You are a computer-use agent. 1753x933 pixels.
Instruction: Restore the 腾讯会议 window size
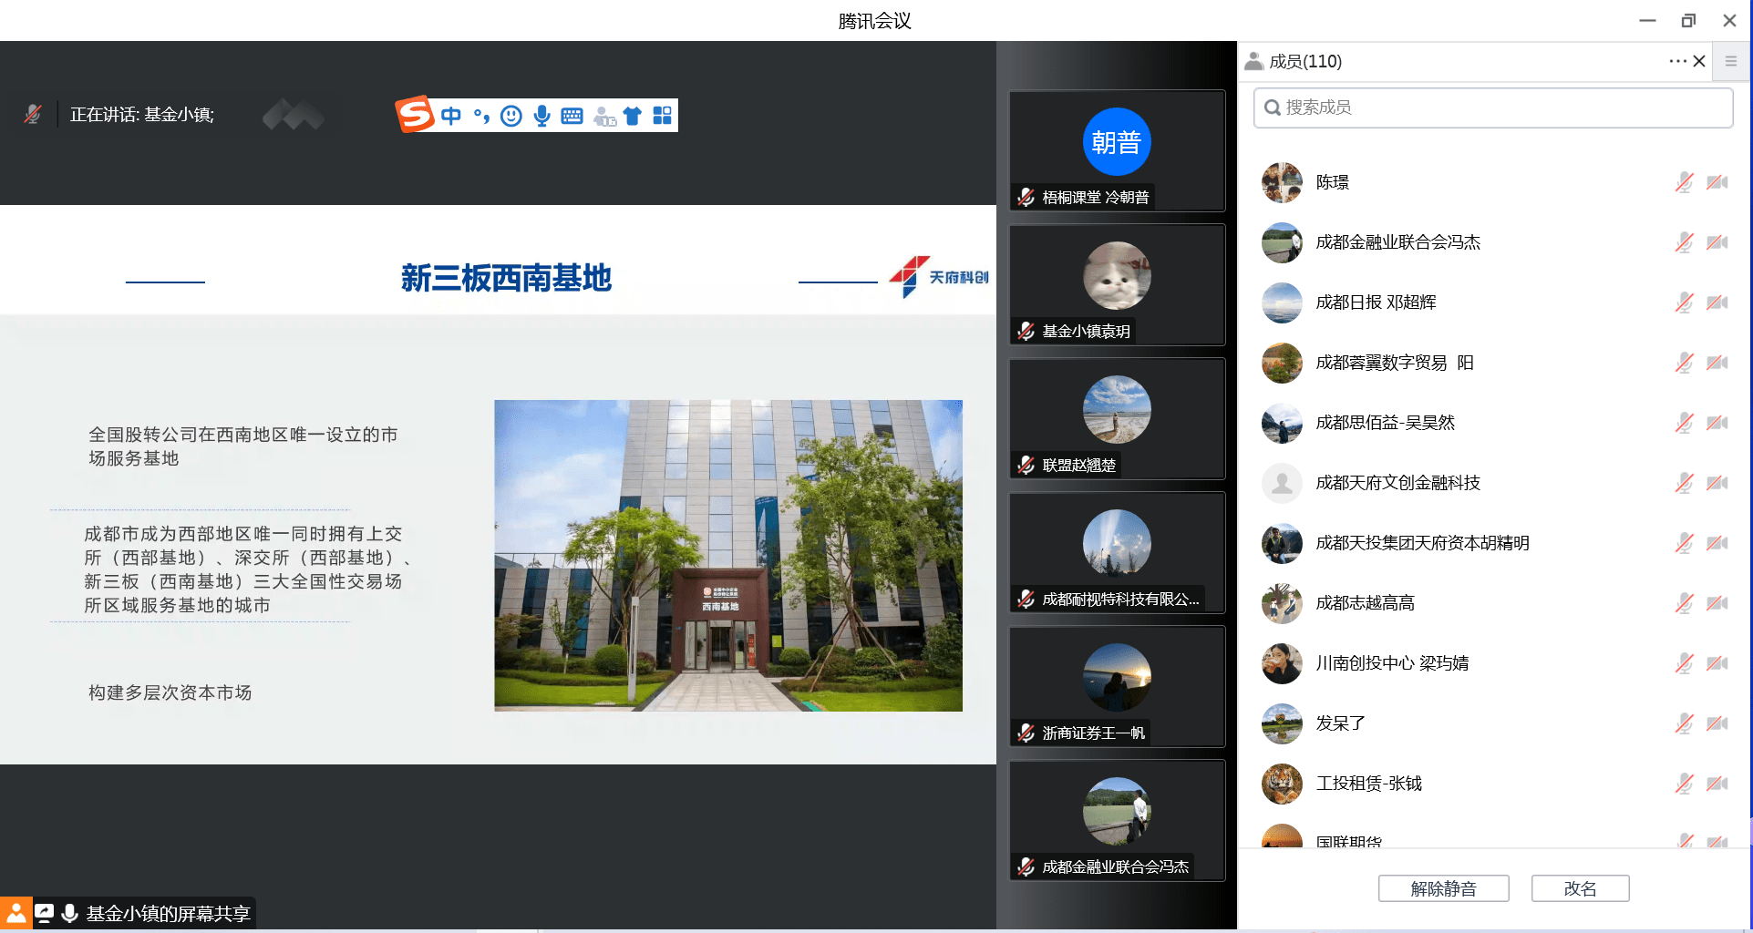click(x=1688, y=20)
